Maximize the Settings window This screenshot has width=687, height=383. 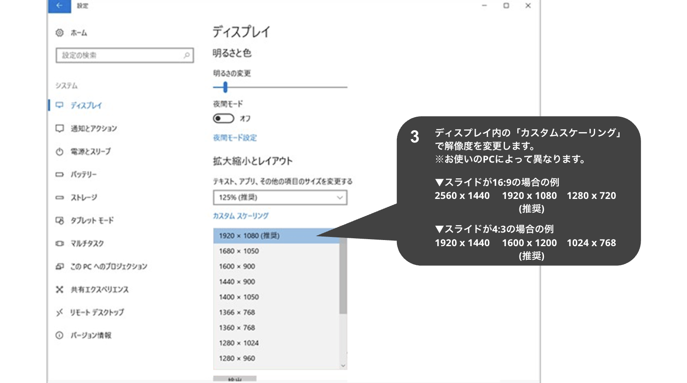(x=506, y=6)
